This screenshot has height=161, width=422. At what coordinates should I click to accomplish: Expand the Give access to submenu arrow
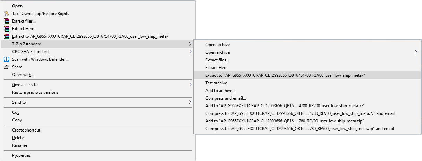pyautogui.click(x=189, y=85)
